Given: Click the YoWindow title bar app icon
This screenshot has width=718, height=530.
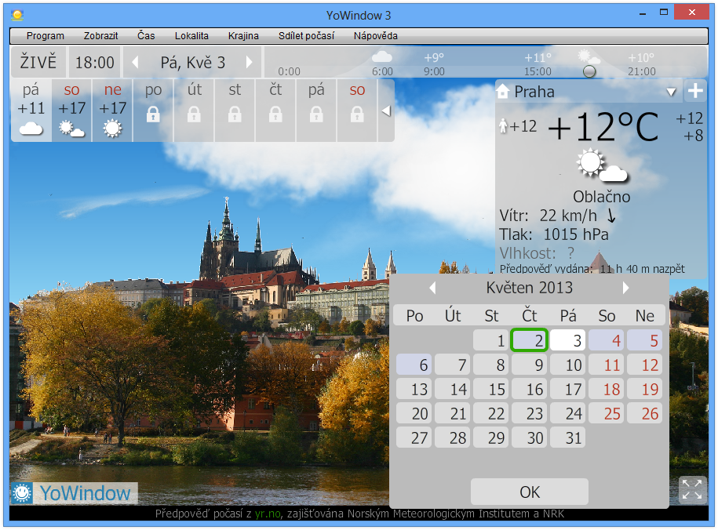Looking at the screenshot, I should tap(17, 15).
